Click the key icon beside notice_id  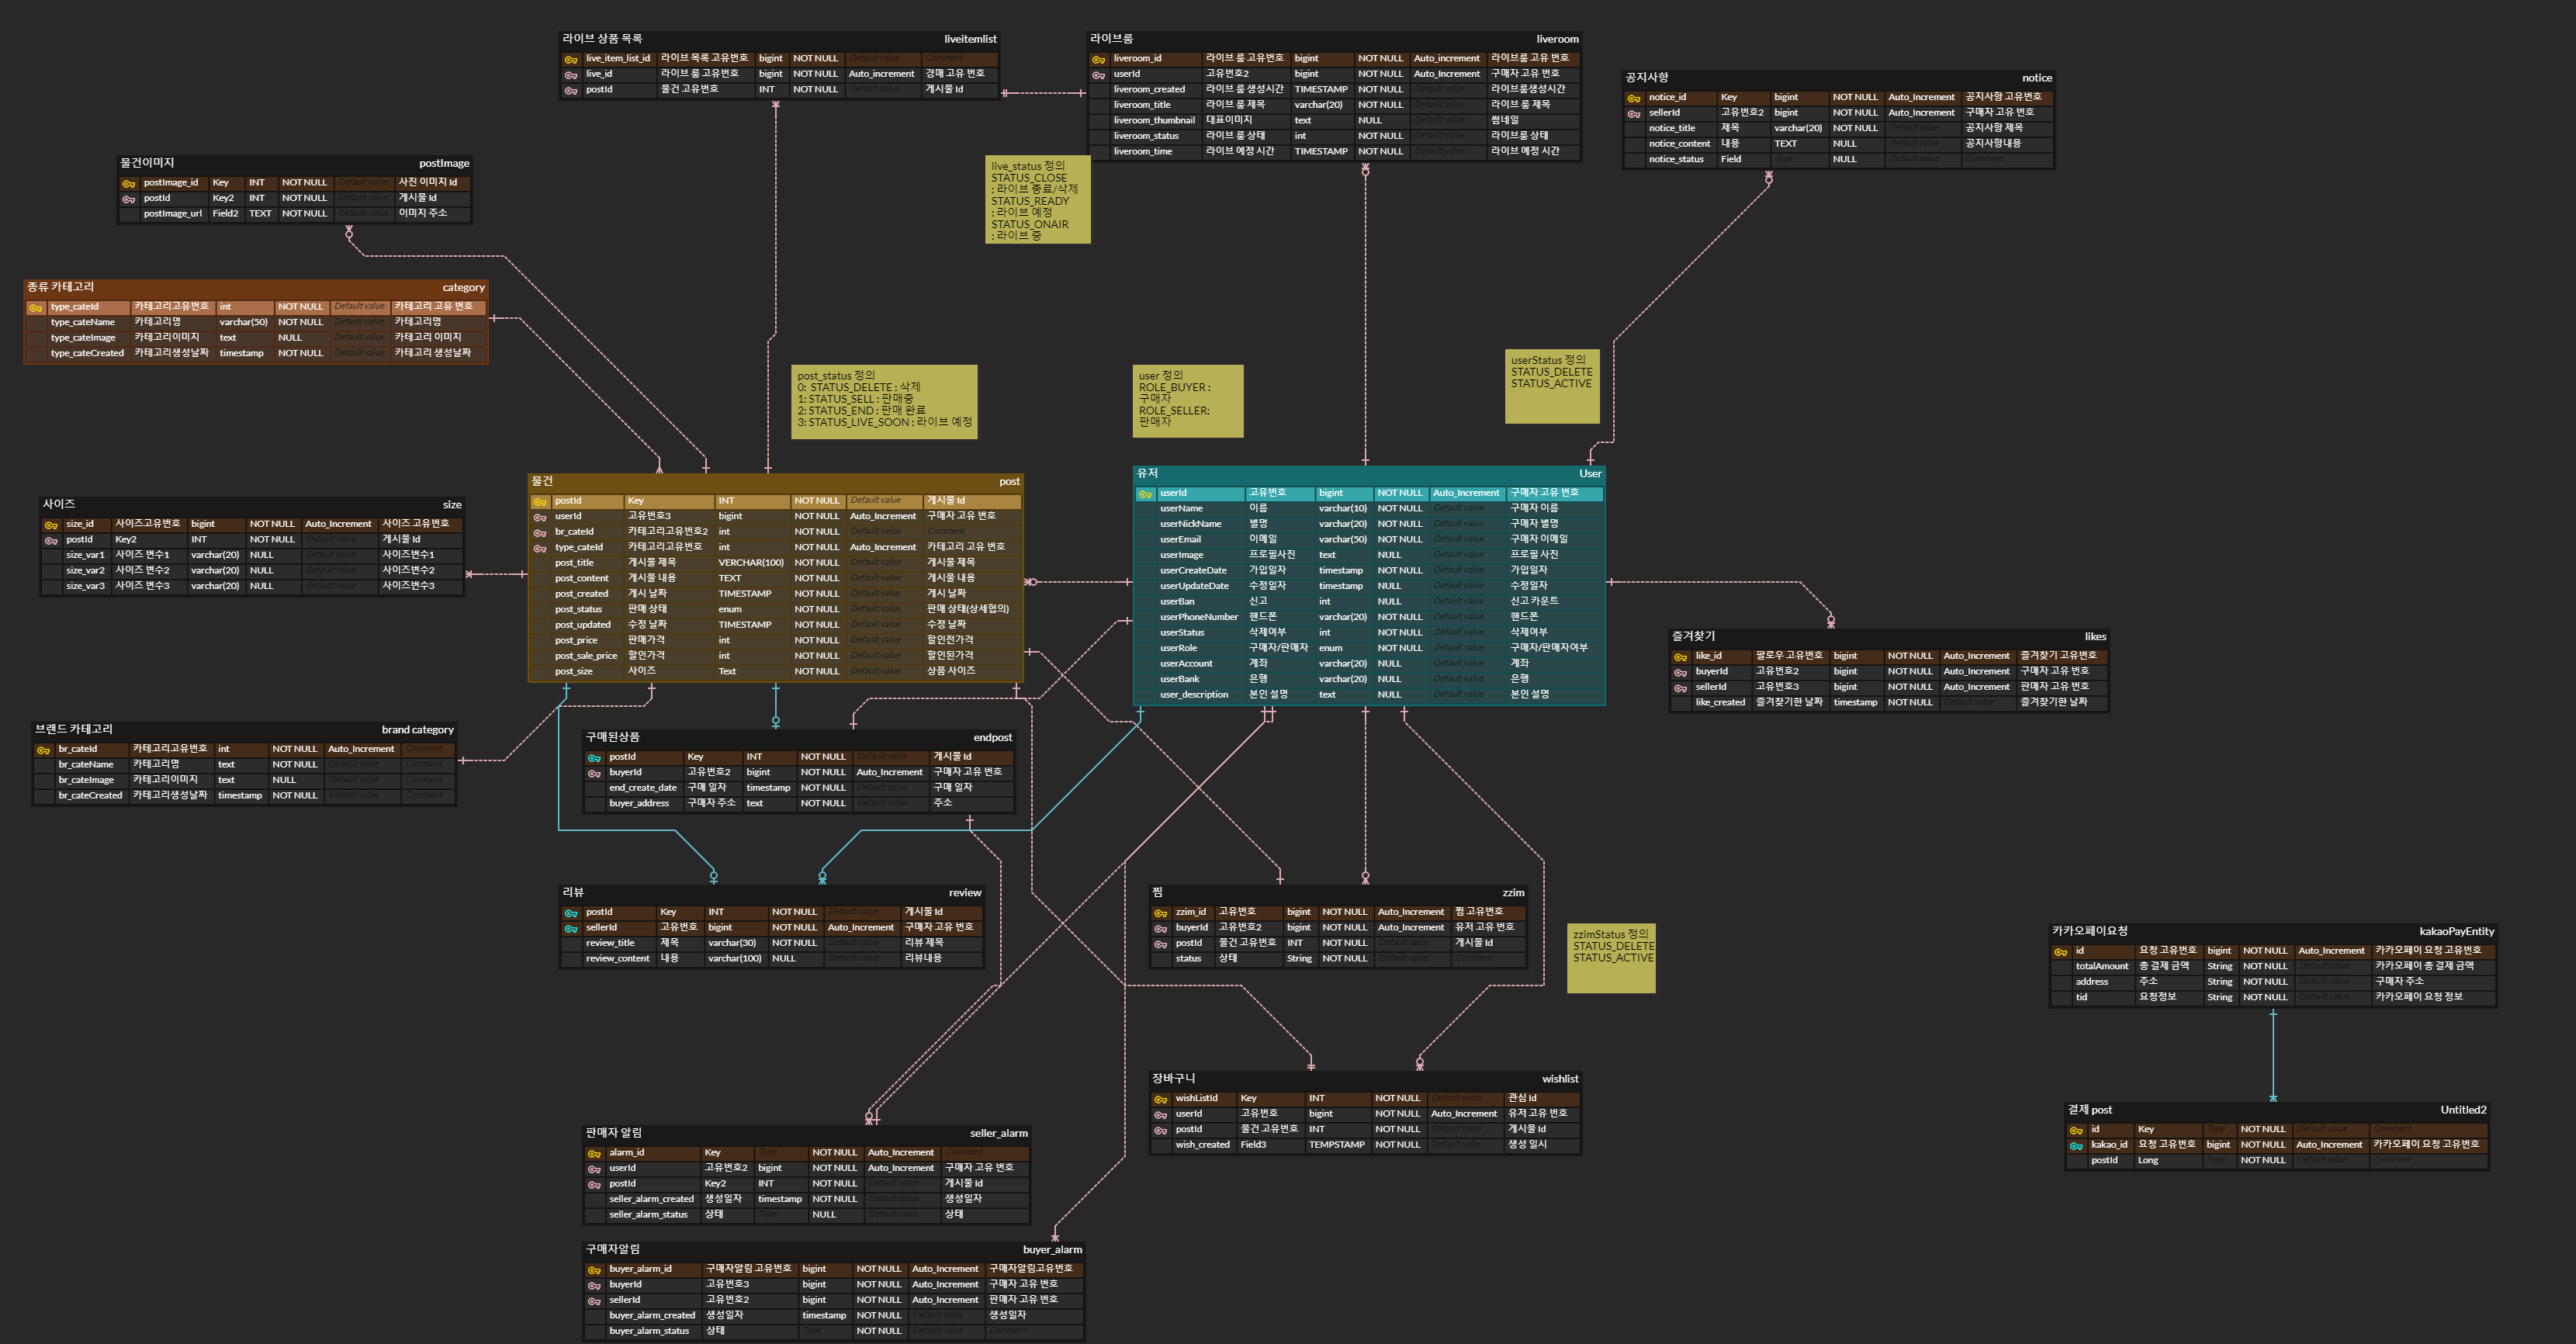click(1633, 98)
